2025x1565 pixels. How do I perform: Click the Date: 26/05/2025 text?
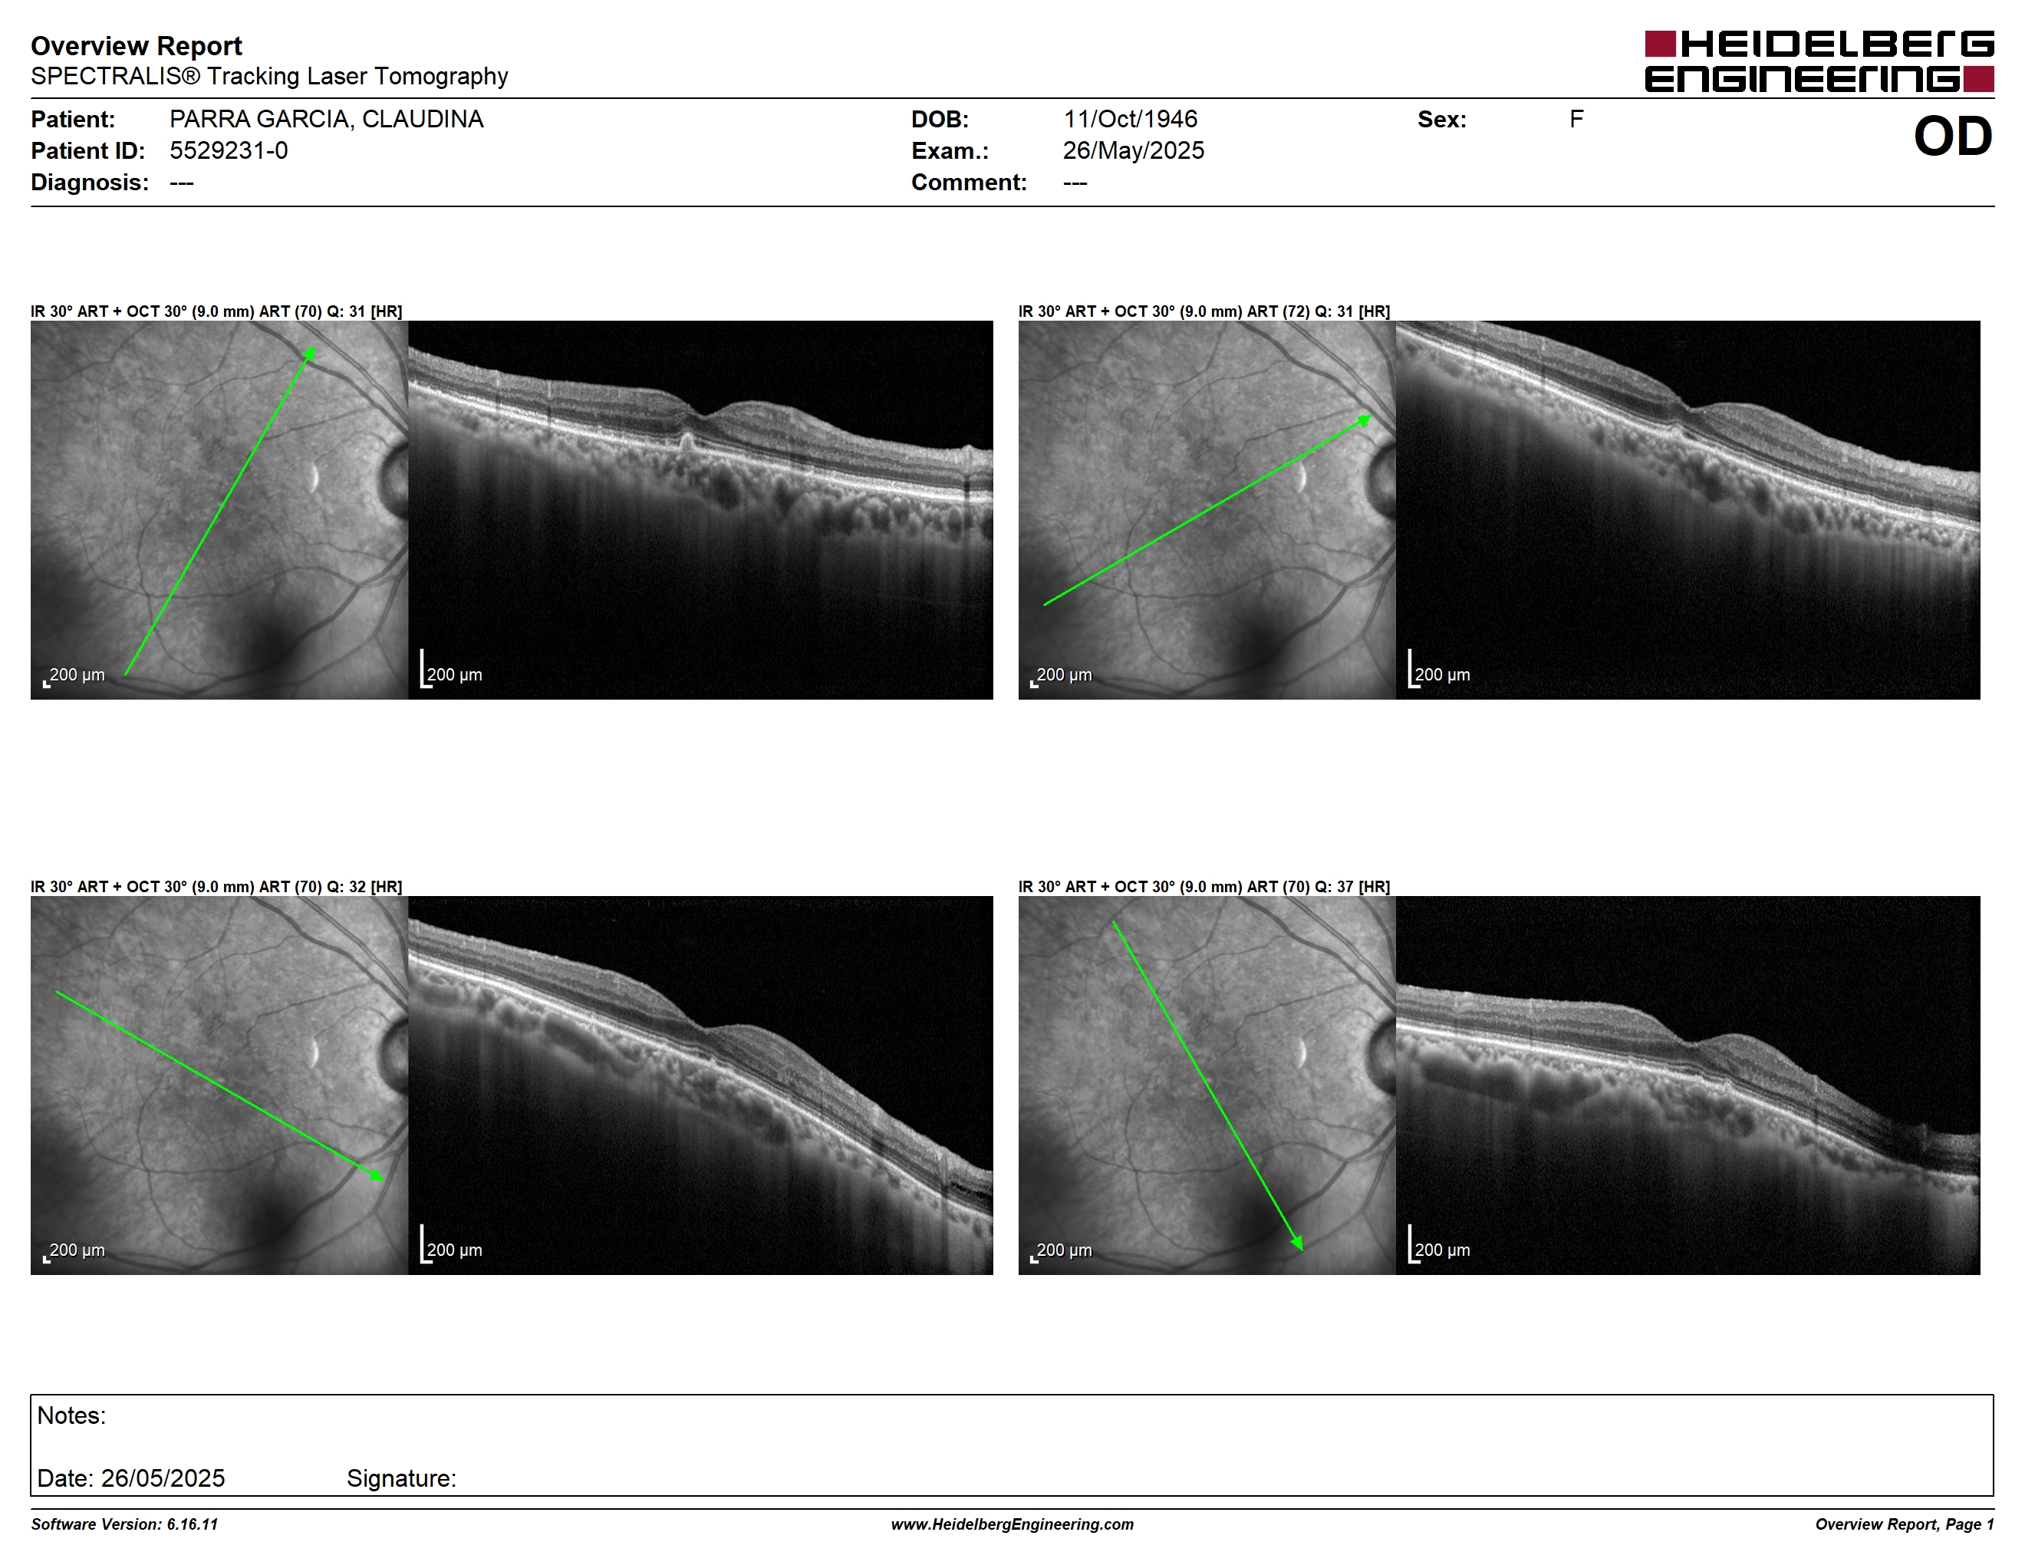(130, 1478)
